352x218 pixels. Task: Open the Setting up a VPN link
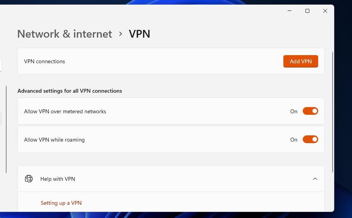(61, 203)
